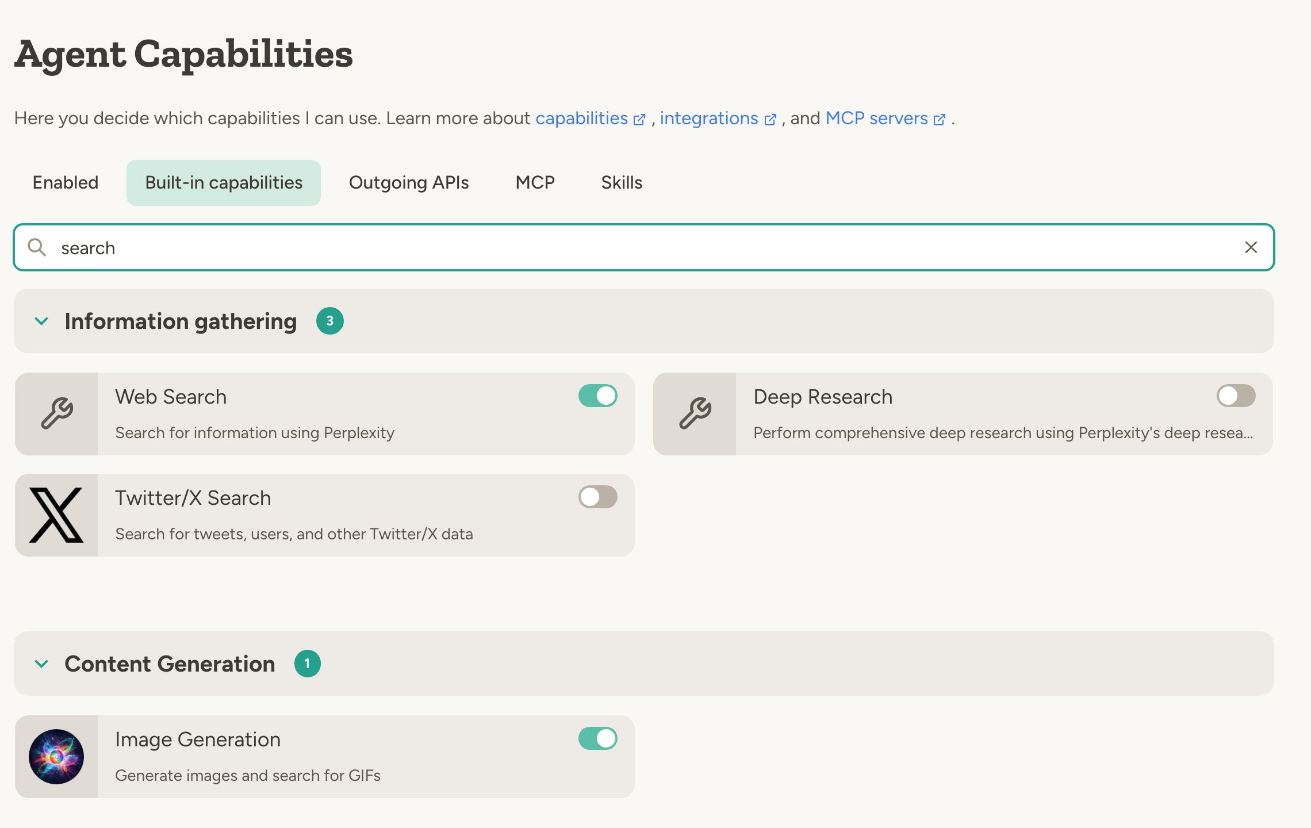Click the Content Generation count badge 1

tap(308, 664)
